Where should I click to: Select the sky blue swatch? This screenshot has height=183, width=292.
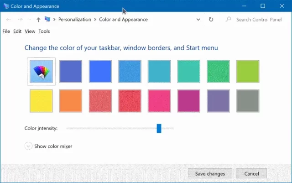(x=130, y=71)
